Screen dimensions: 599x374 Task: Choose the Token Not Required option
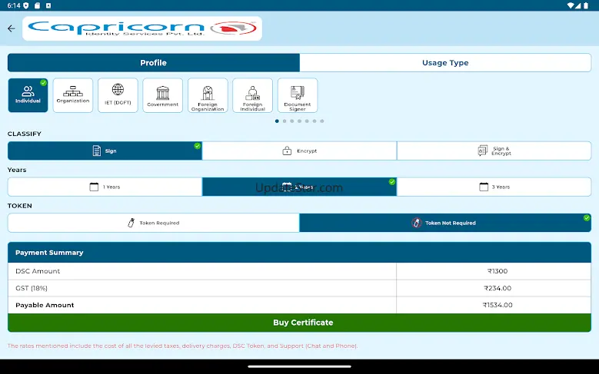[x=444, y=223]
